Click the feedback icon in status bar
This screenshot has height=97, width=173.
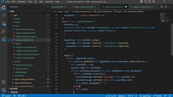pos(165,96)
